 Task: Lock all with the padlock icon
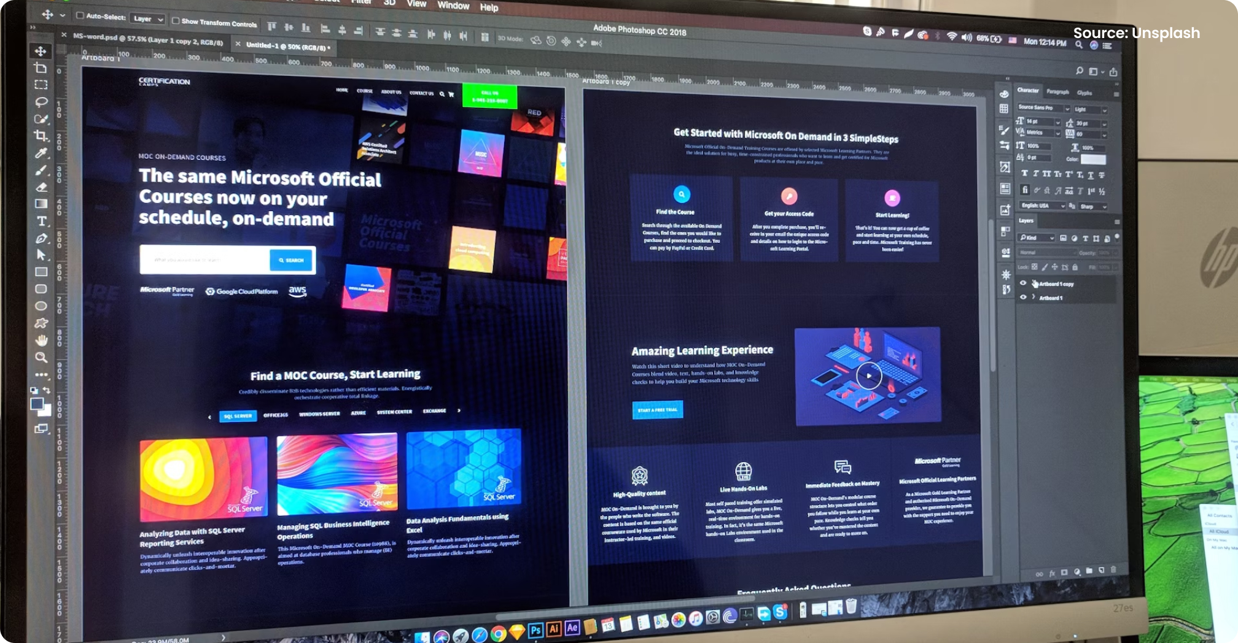click(x=1075, y=268)
